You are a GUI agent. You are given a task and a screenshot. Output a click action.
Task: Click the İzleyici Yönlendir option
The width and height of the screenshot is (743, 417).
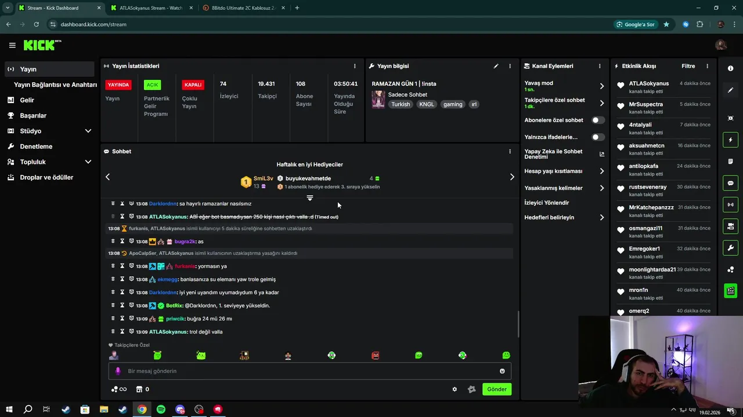click(x=547, y=203)
